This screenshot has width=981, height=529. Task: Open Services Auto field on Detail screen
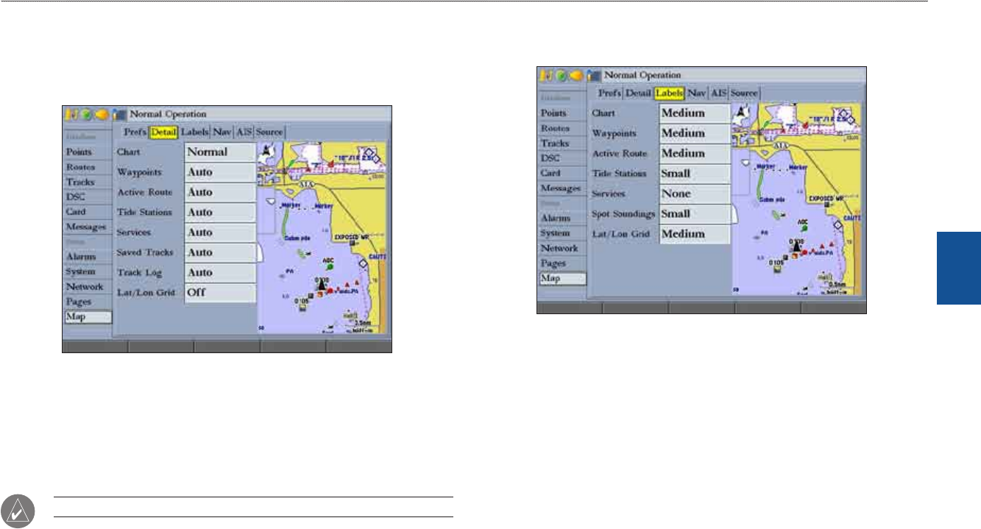(x=220, y=232)
